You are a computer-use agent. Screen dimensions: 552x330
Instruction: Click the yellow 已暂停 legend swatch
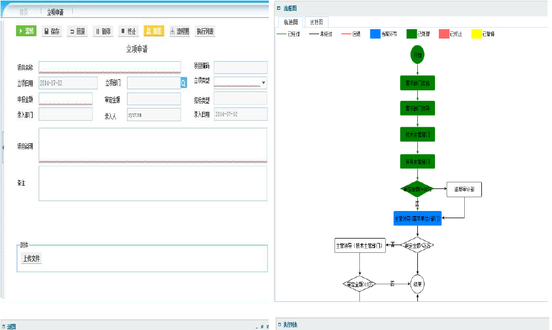click(x=477, y=34)
